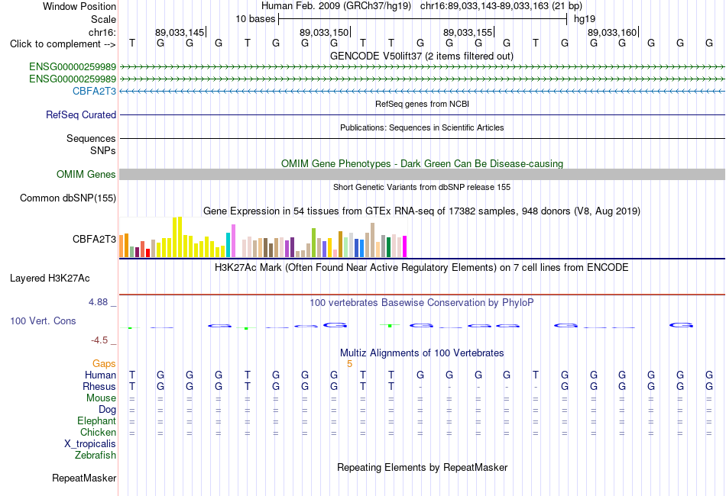Click the RepeatMasker track label
Image resolution: width=726 pixels, height=496 pixels.
click(84, 478)
